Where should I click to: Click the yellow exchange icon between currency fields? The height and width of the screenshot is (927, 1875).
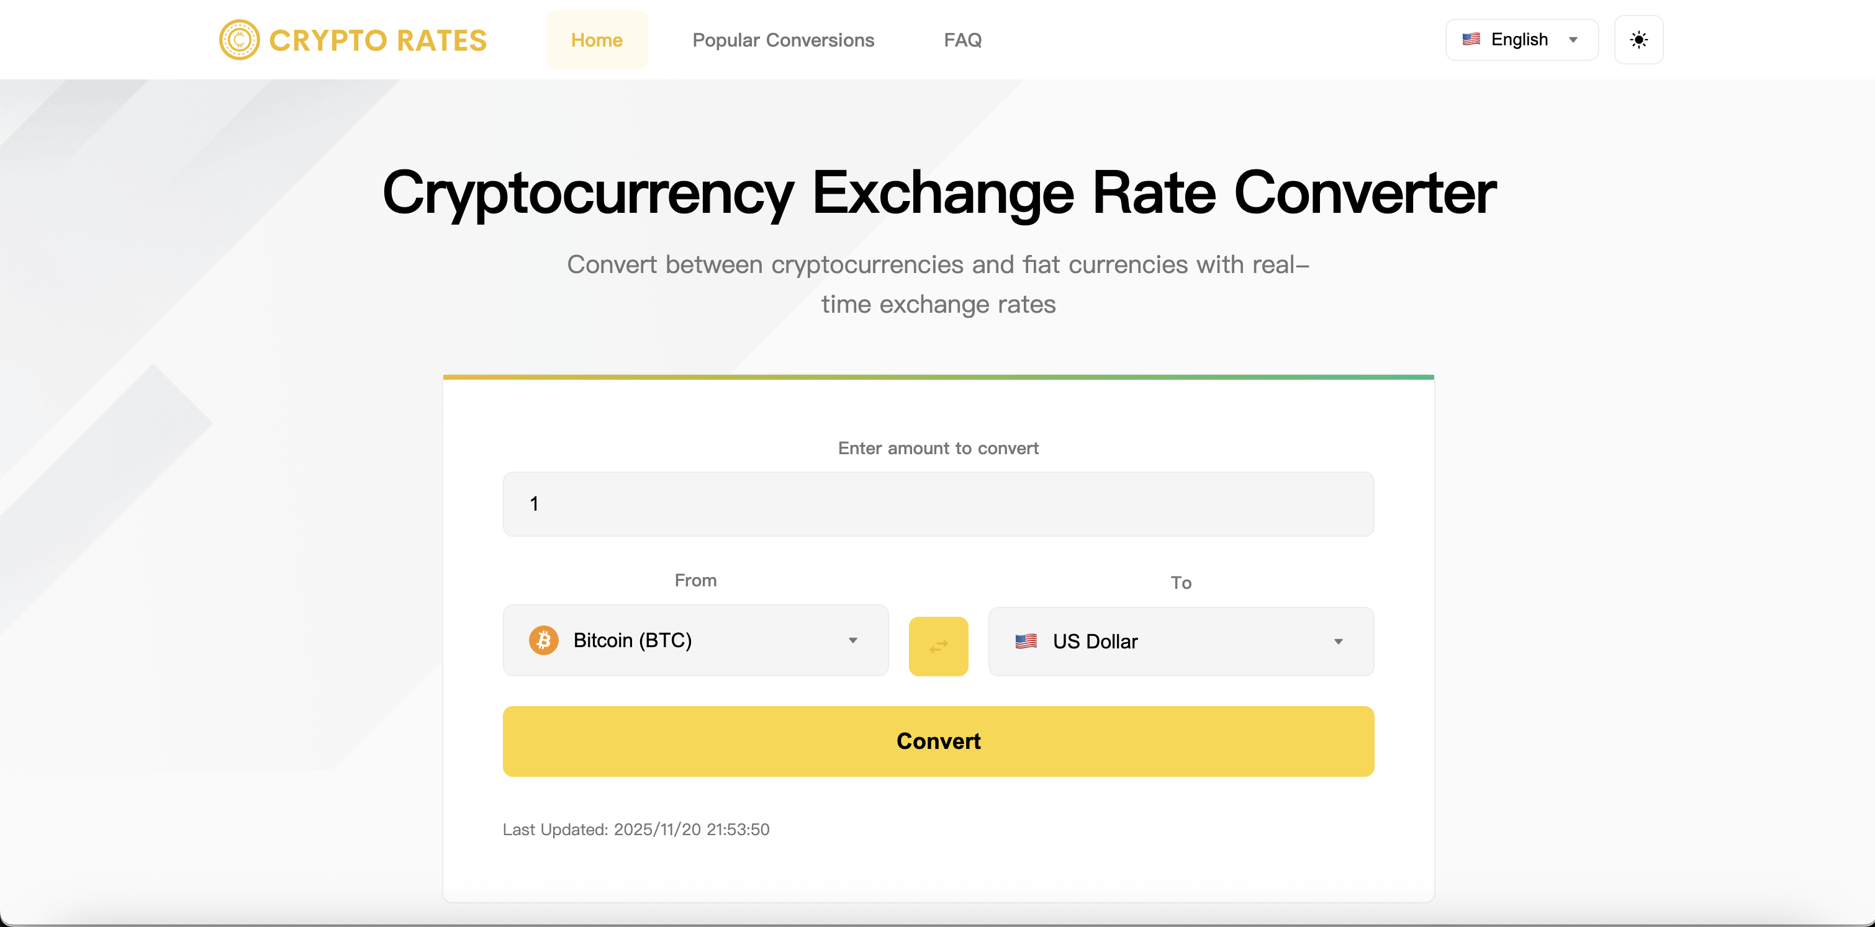coord(938,646)
